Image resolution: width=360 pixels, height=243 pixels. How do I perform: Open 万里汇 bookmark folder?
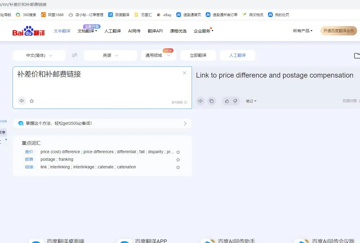[x=143, y=15]
